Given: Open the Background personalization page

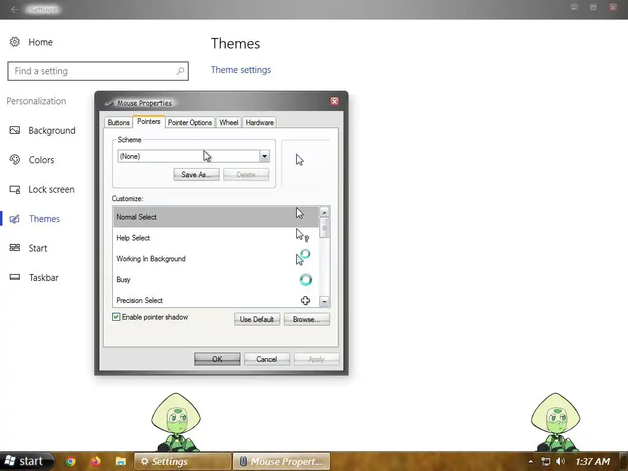Looking at the screenshot, I should click(52, 131).
